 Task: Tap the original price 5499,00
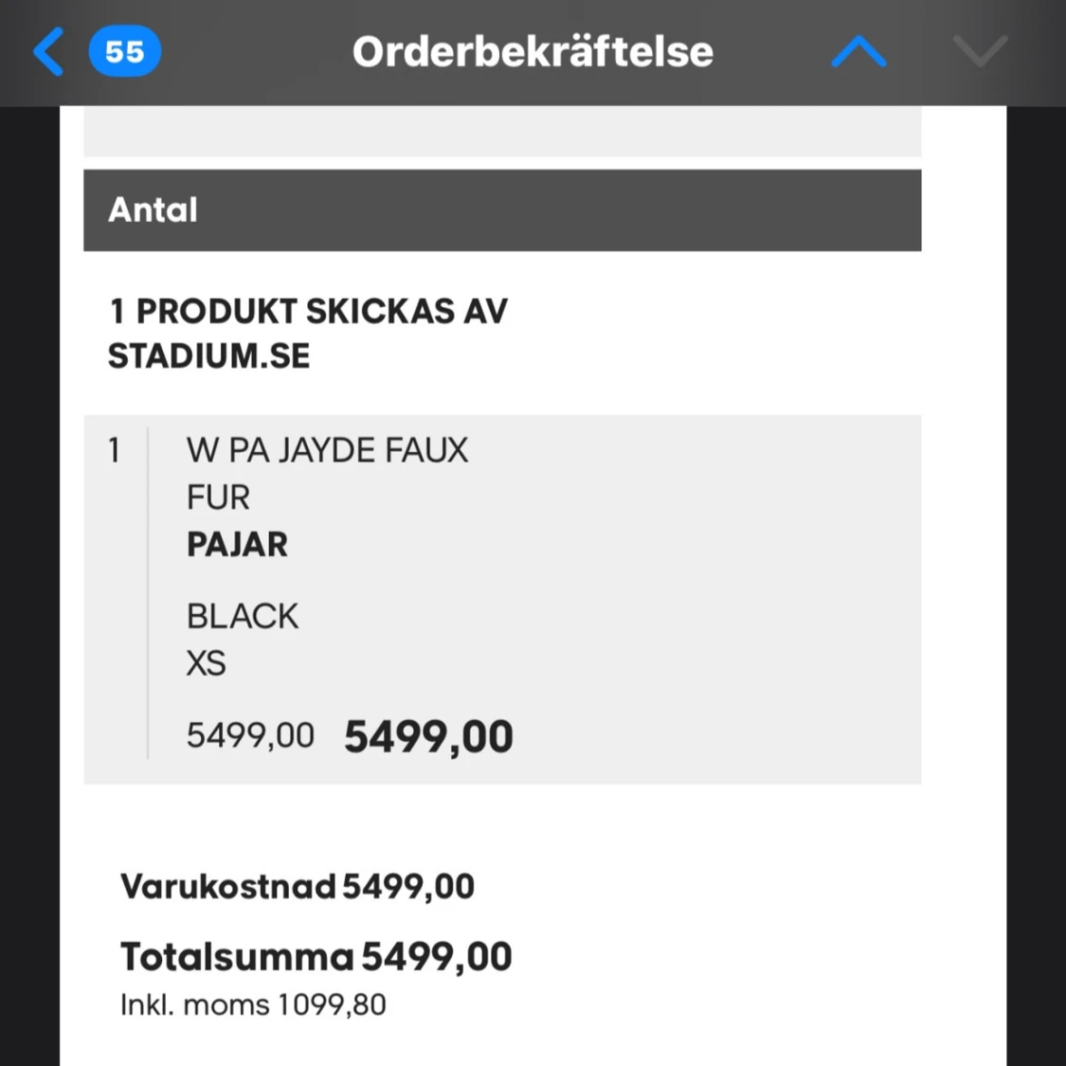tap(250, 736)
